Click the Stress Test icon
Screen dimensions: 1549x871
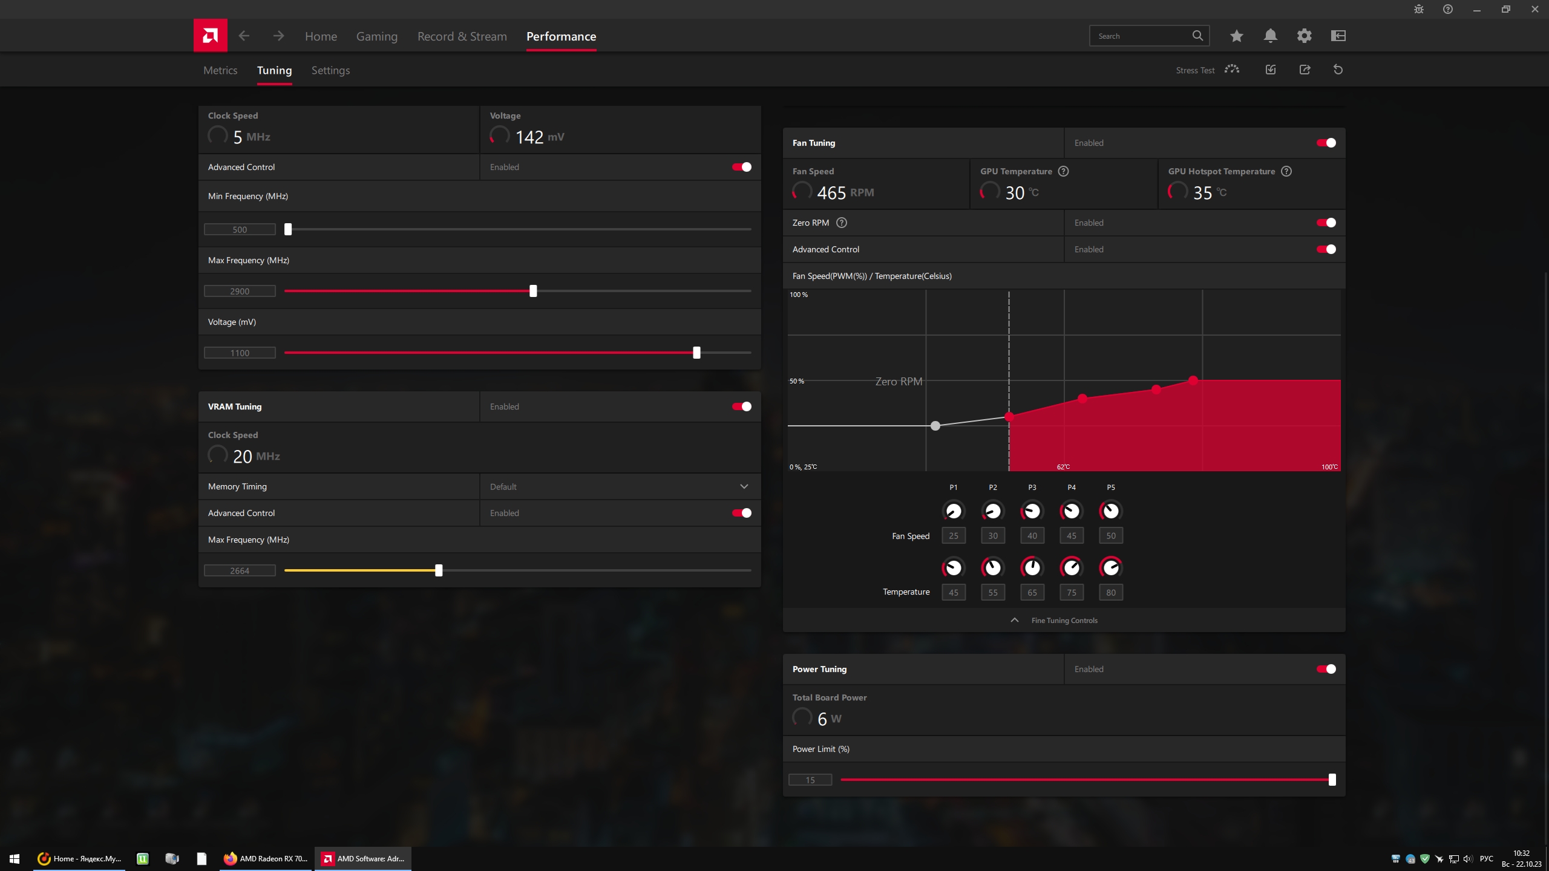point(1231,70)
